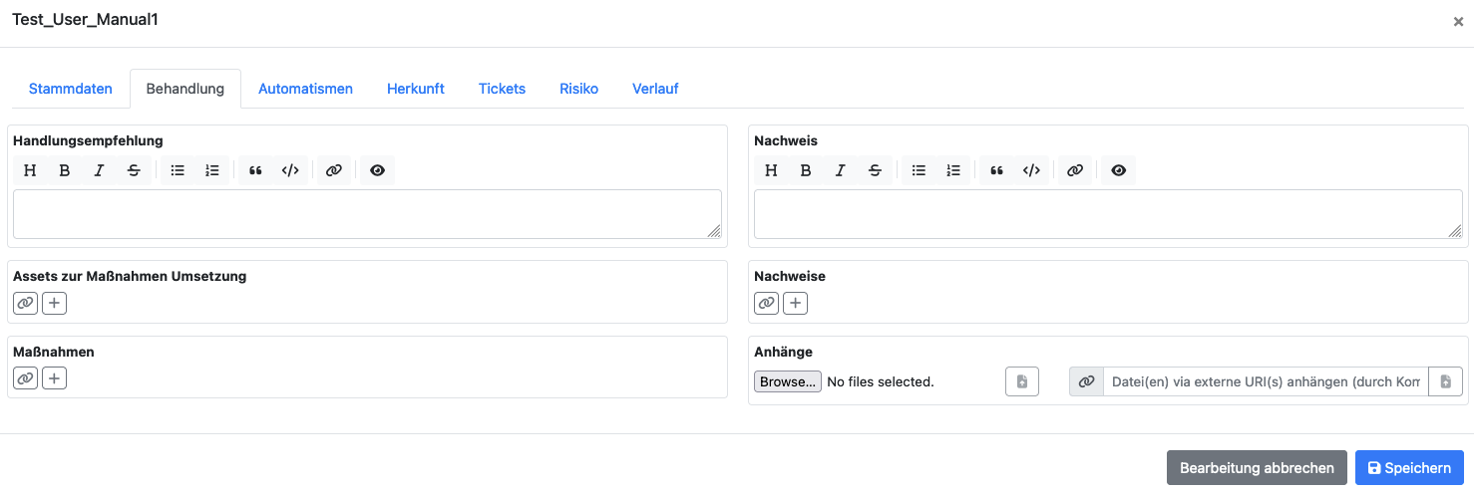Image resolution: width=1474 pixels, height=495 pixels.
Task: Add new entry under Maßnahmen
Action: tap(54, 378)
